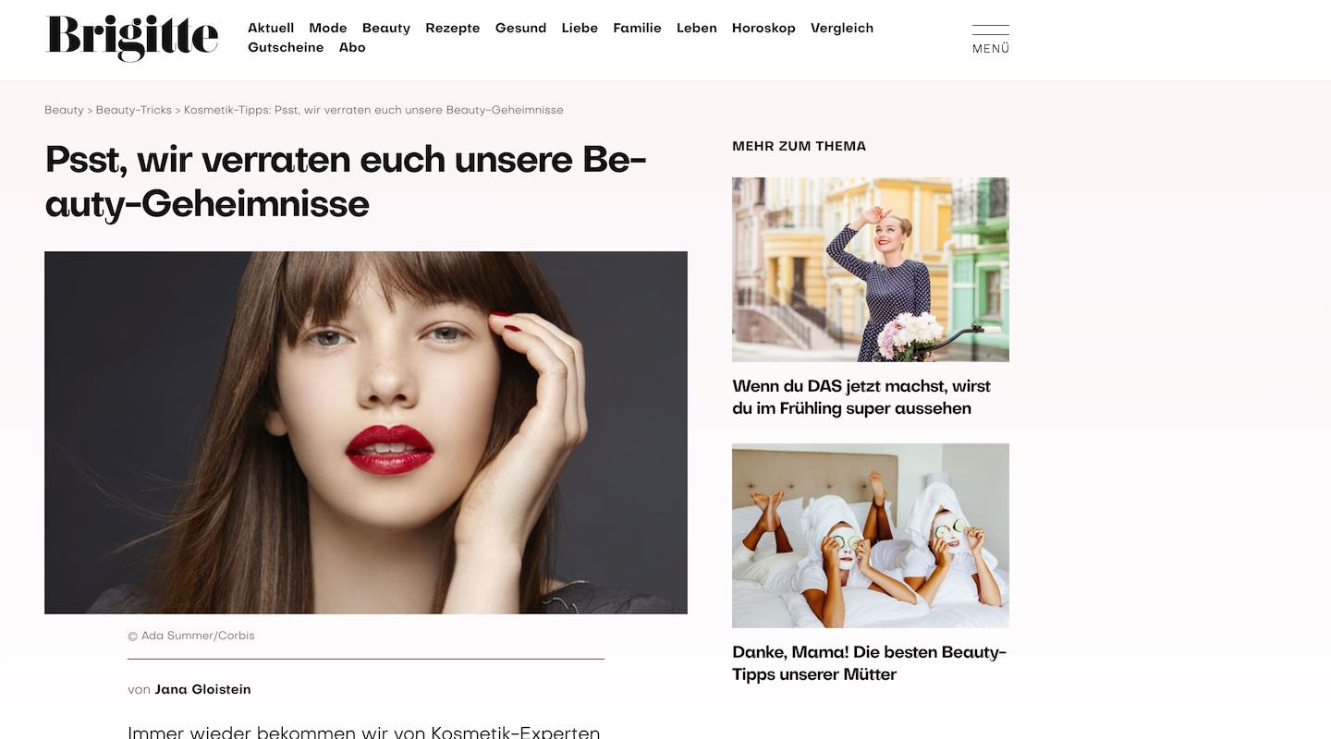
Task: Click the Beauty breadcrumb link
Action: [x=64, y=110]
